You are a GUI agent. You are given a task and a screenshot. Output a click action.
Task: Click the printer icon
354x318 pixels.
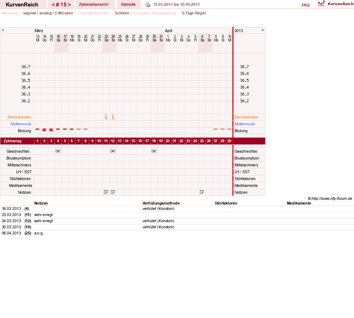point(148,4)
